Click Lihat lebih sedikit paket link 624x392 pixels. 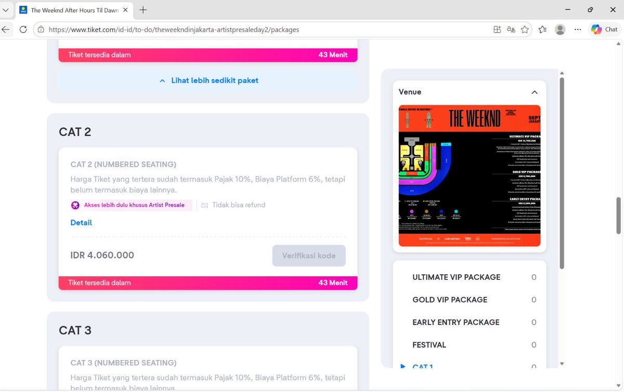[215, 80]
